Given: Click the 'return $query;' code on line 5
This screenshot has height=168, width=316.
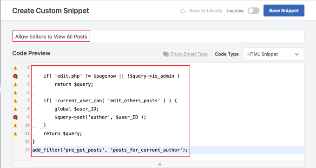Looking at the screenshot, I should [x=74, y=84].
